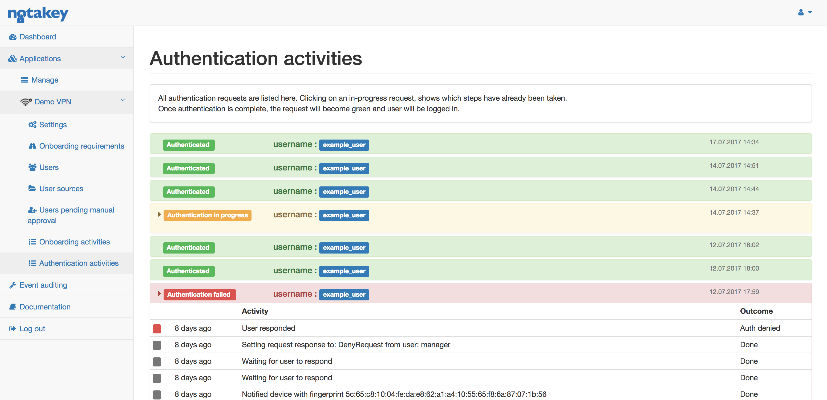Click Log out
Viewport: 827px width, 400px height.
click(x=32, y=328)
